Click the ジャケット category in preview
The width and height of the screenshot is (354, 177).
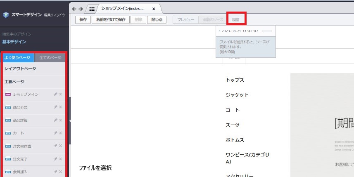[x=237, y=95]
